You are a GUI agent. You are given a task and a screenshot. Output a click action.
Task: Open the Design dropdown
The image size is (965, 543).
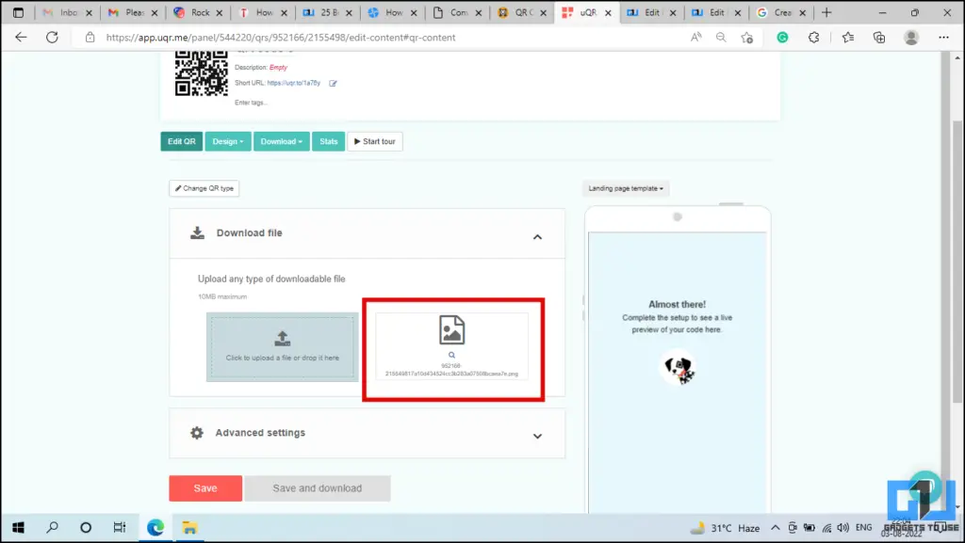(x=228, y=140)
